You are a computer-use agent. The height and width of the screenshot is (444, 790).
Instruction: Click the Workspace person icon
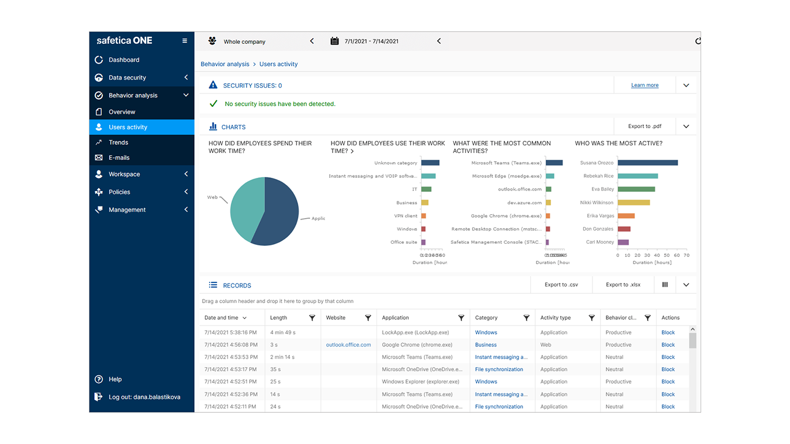pos(99,174)
